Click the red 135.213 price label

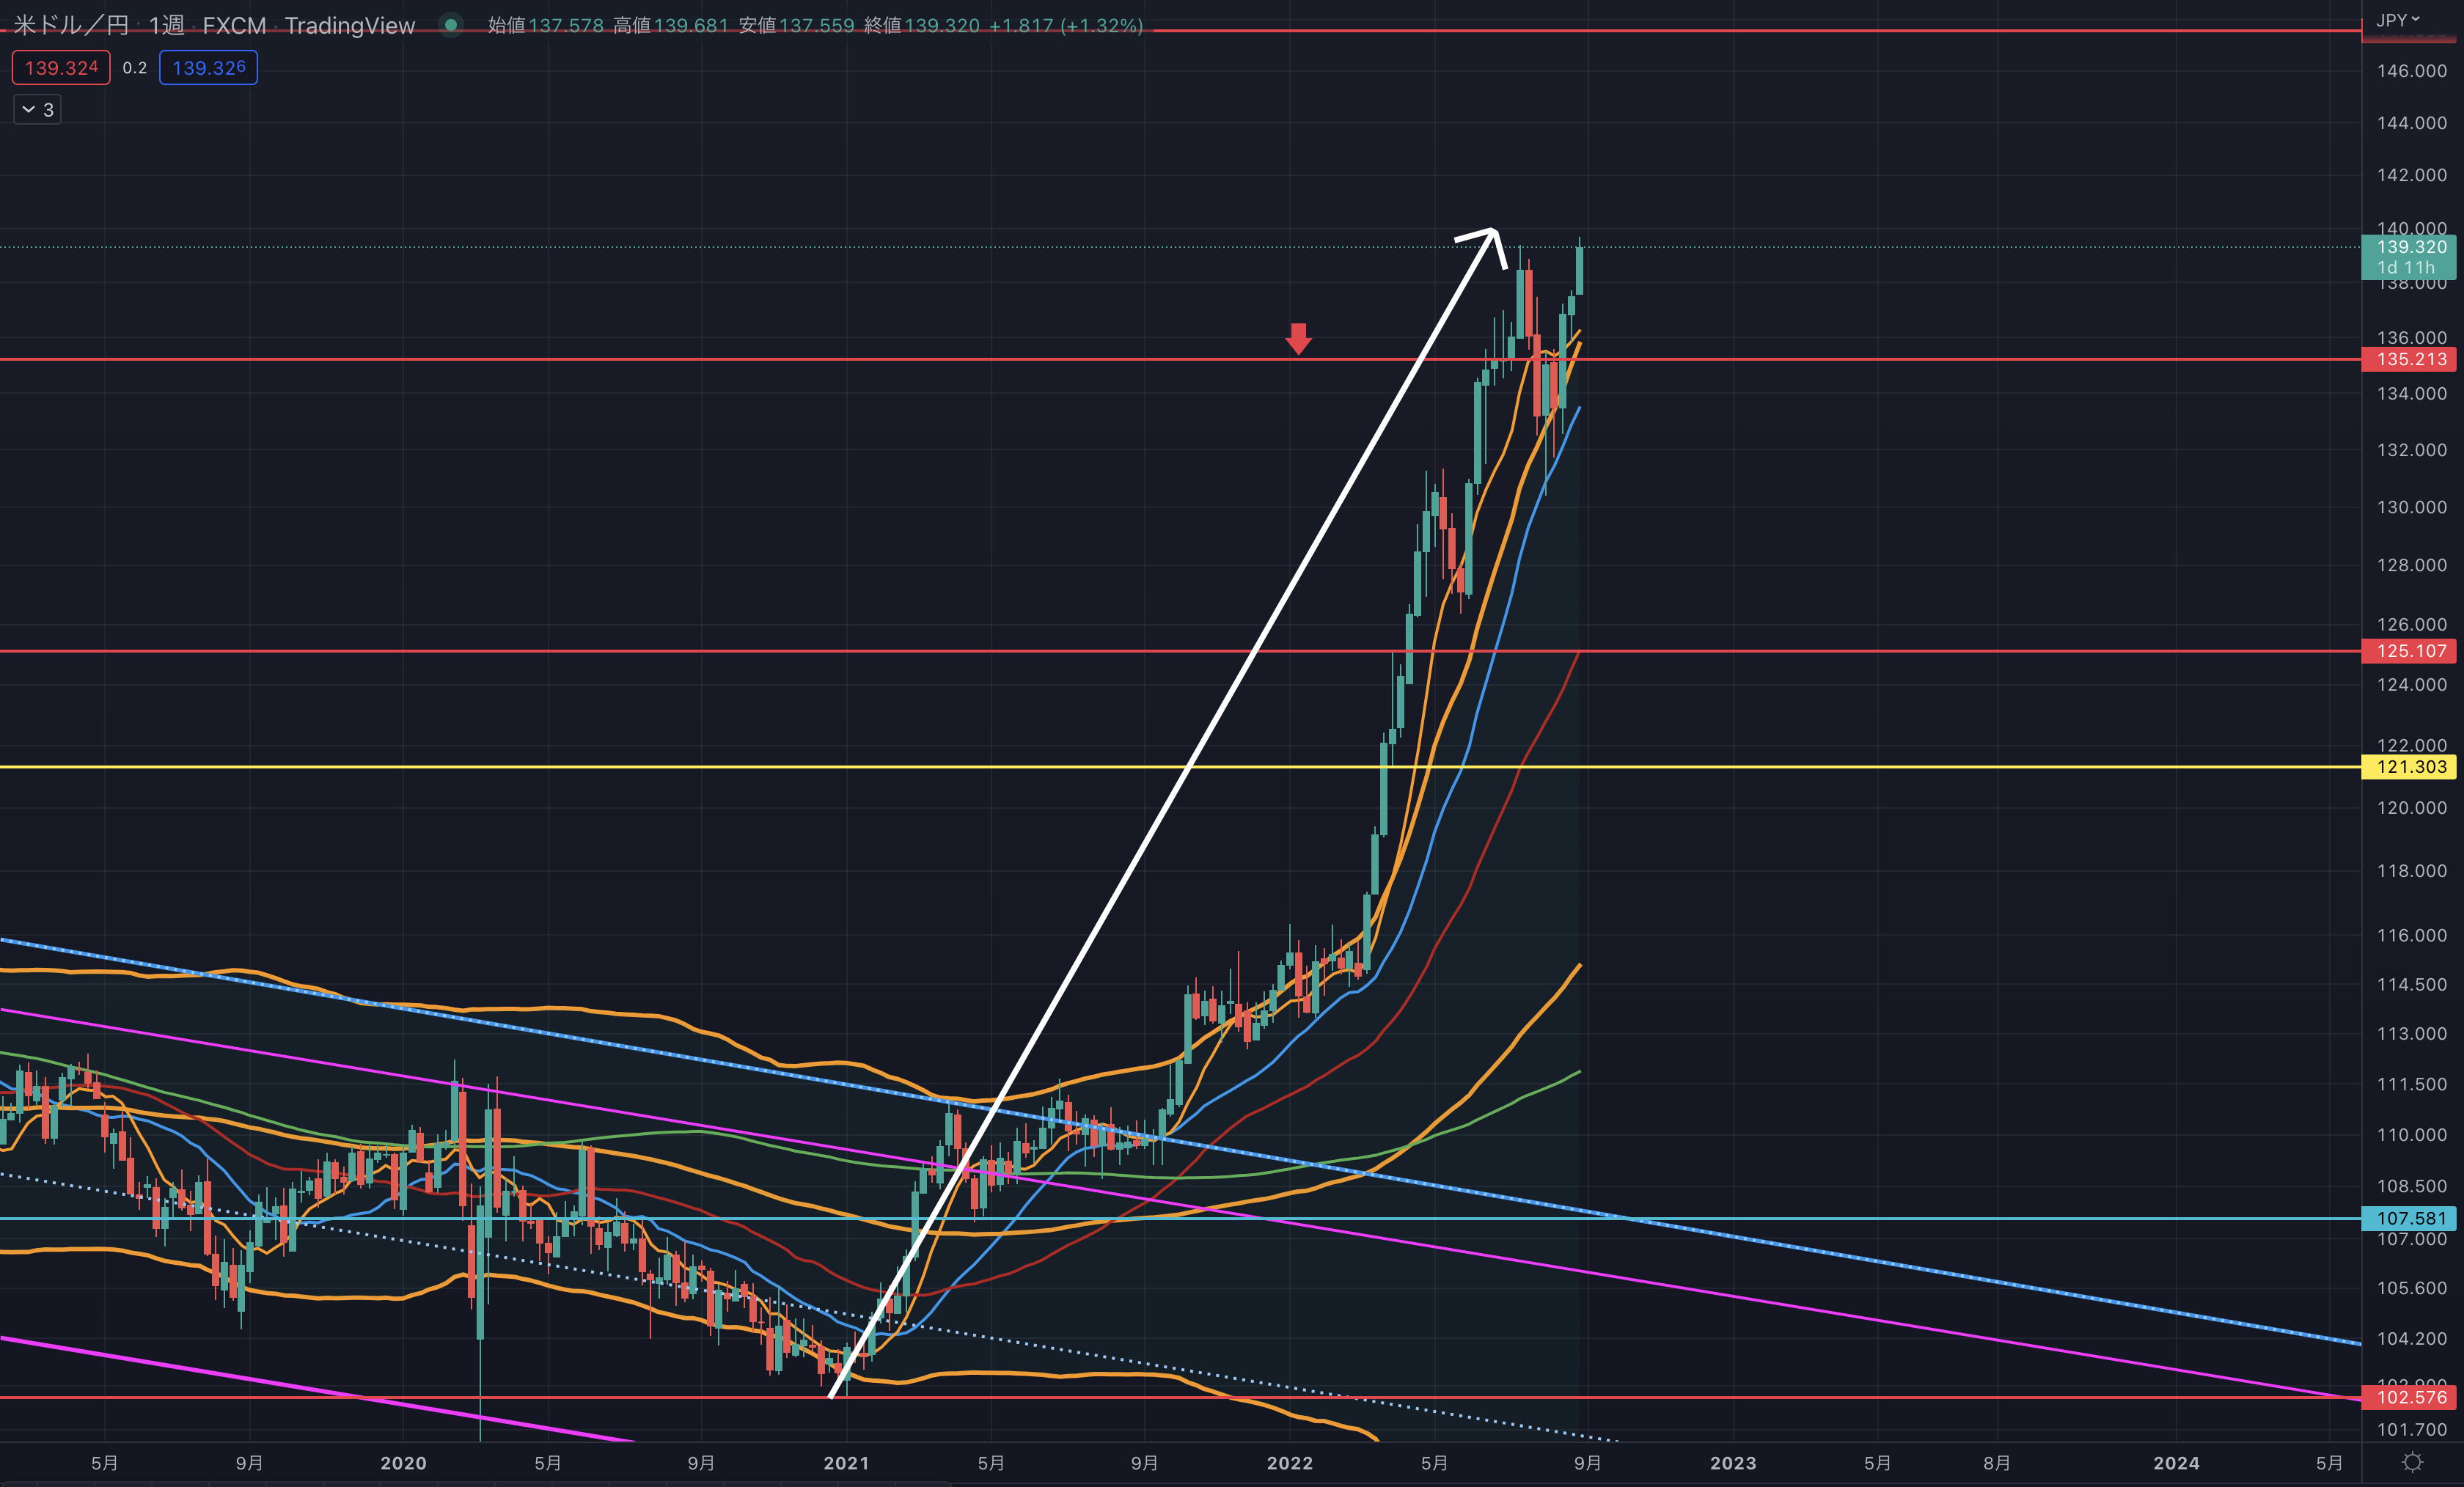2410,359
